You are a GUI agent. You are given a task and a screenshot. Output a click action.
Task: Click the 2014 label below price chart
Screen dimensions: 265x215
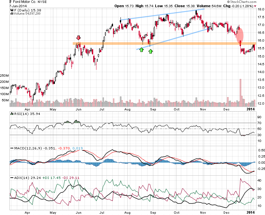tap(251, 109)
